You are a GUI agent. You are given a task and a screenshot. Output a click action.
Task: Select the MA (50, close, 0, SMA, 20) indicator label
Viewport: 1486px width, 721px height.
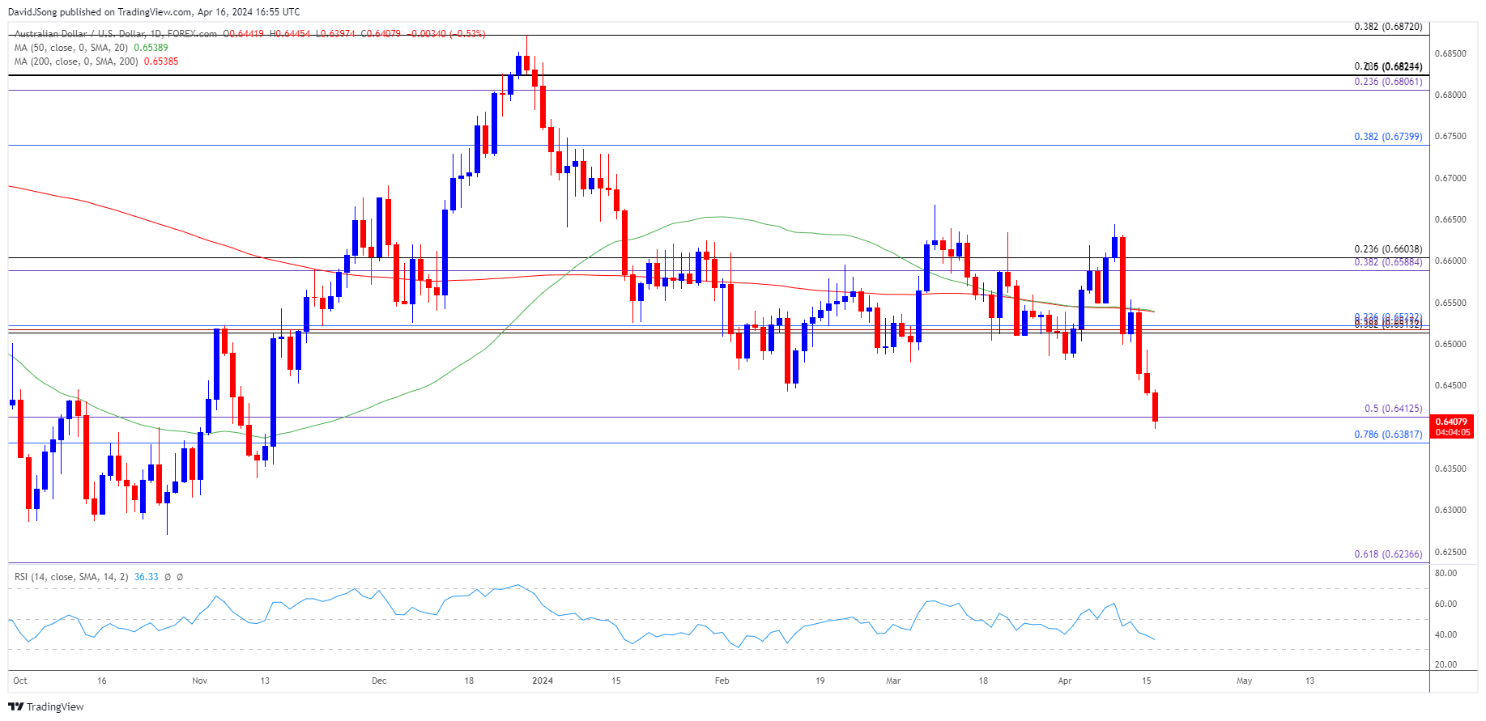(x=71, y=48)
